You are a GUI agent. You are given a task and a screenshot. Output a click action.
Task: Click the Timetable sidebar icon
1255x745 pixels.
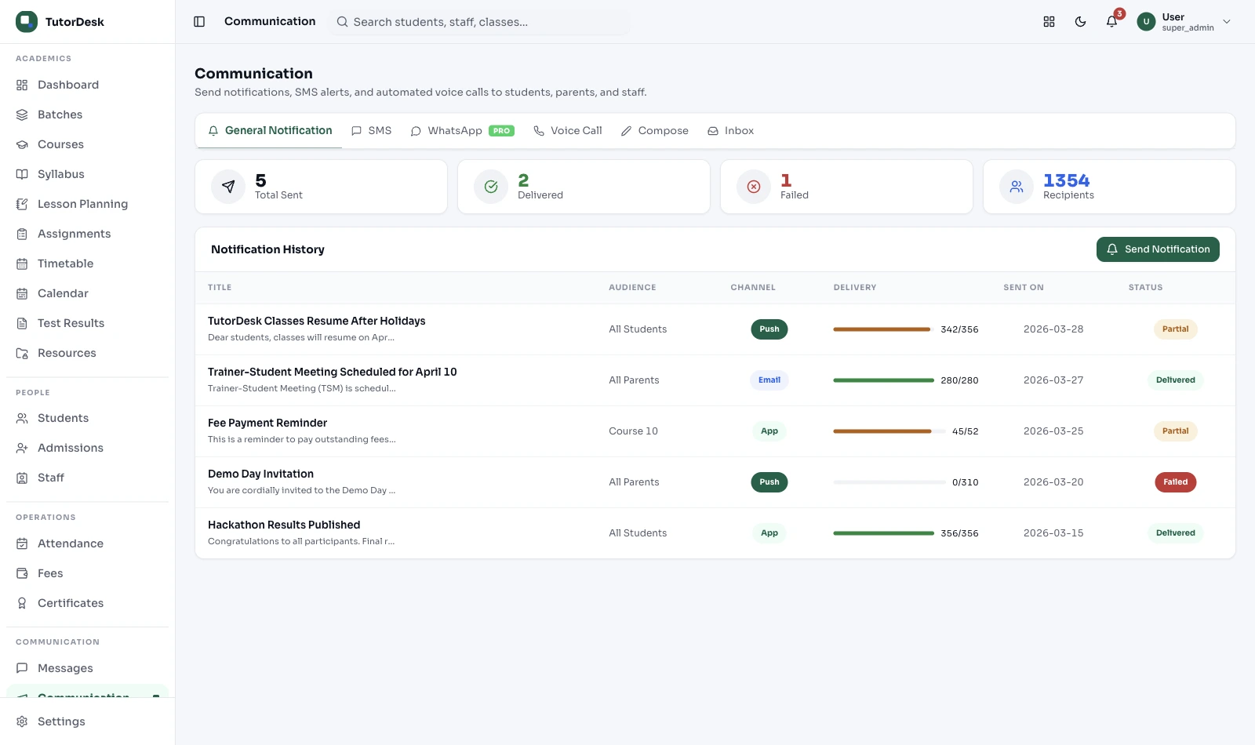click(22, 263)
